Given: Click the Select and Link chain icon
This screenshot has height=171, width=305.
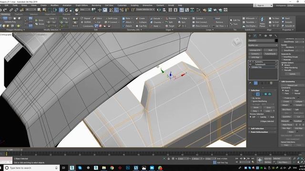Looking at the screenshot, I should [x=11, y=9].
